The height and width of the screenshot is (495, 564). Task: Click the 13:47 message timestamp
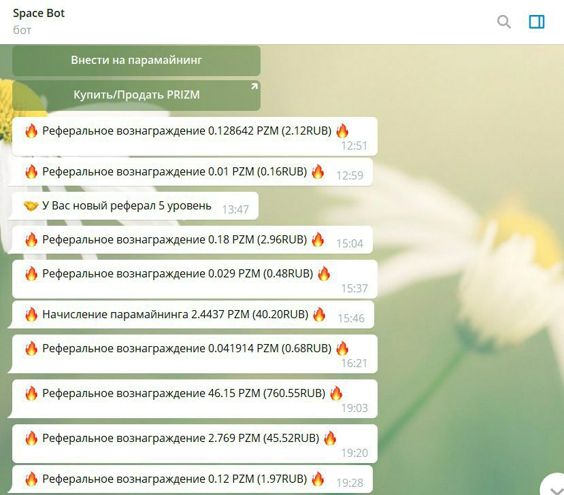[235, 209]
